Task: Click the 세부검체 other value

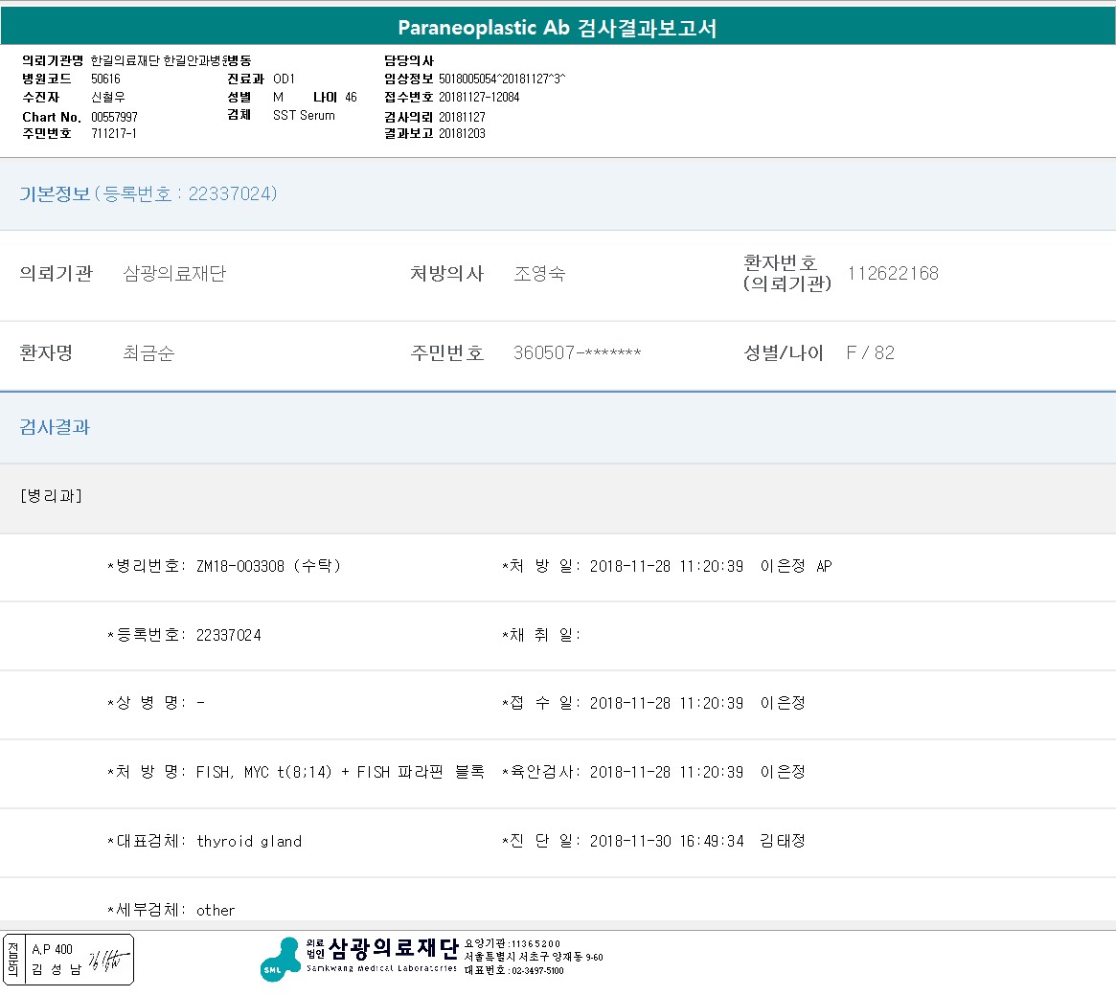Action: pyautogui.click(x=216, y=910)
